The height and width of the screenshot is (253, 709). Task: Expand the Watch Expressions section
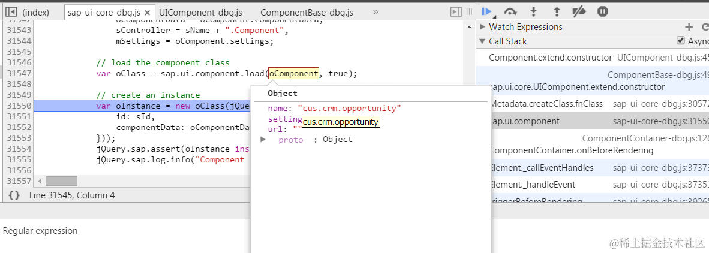[482, 27]
